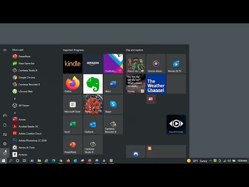Open the volume speaker icon in the tray
Viewport: 249px width, 187px height.
pos(229,161)
